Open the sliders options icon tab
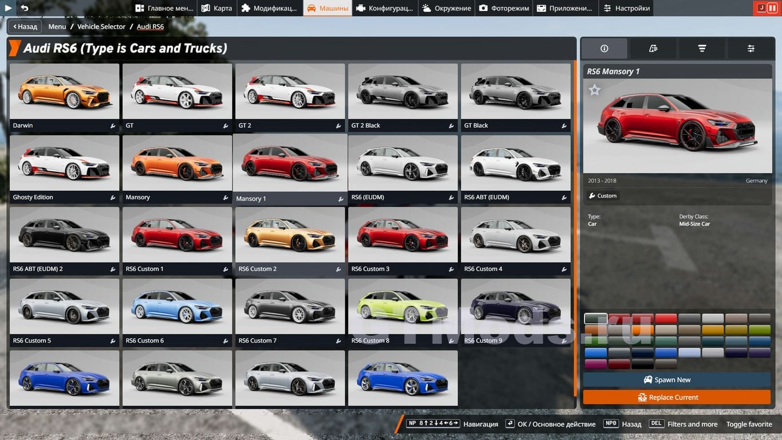The width and height of the screenshot is (782, 440). tap(751, 49)
